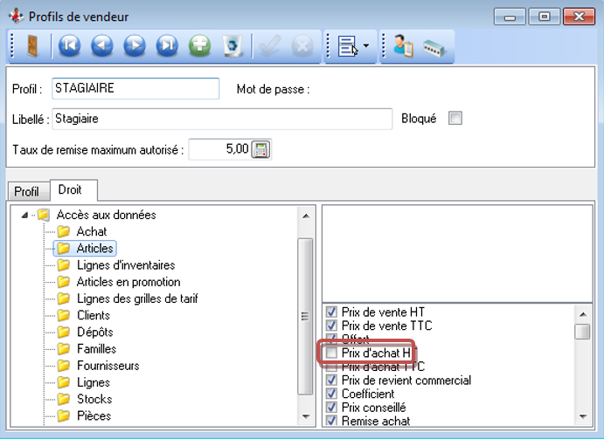
Task: Open the user clipboard icon in toolbar
Action: click(x=402, y=46)
